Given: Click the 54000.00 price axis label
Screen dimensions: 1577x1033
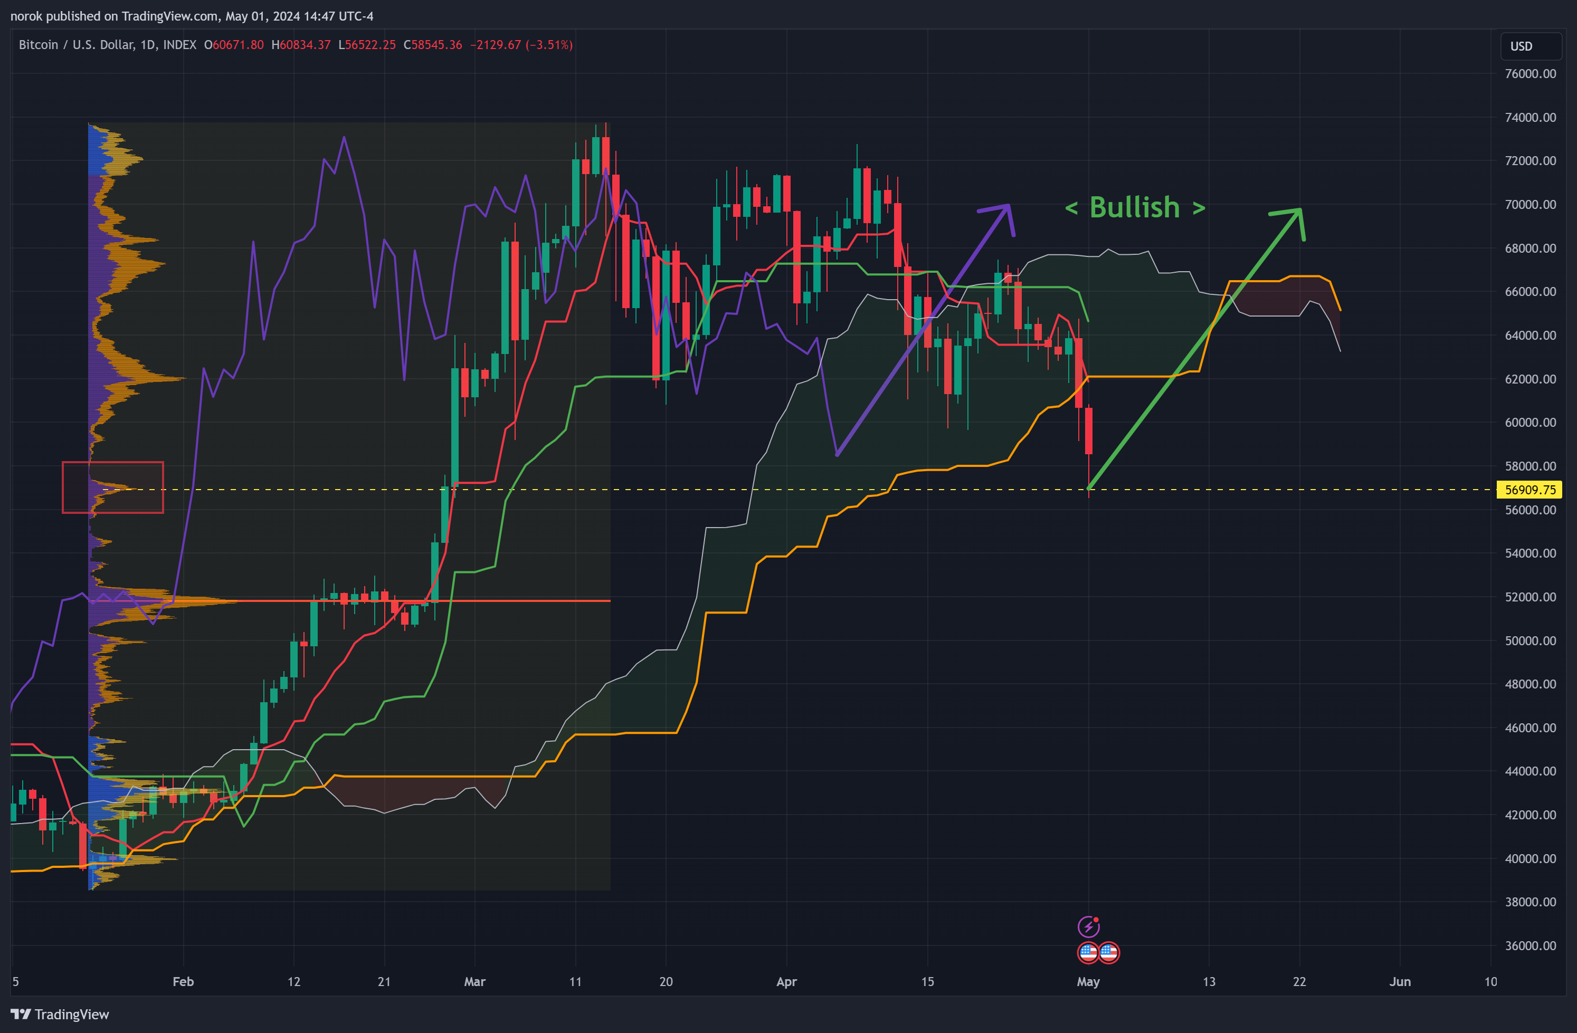Looking at the screenshot, I should (1530, 553).
